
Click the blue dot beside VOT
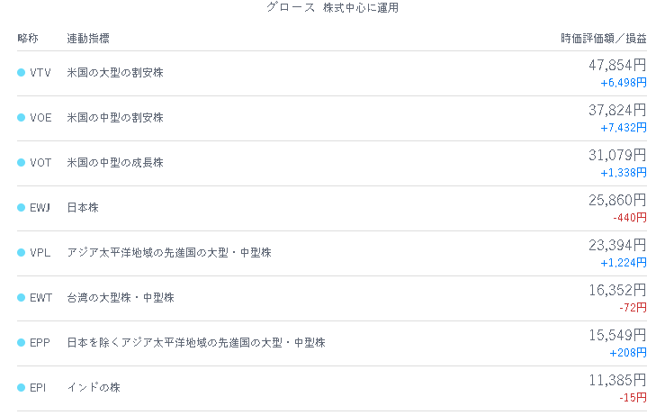pos(22,163)
